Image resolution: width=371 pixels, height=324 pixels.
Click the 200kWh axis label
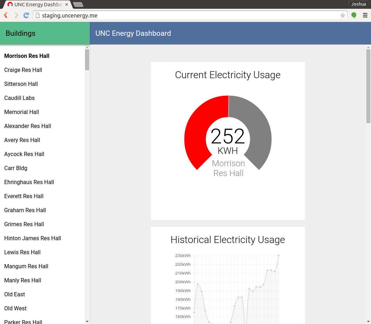tap(183, 282)
